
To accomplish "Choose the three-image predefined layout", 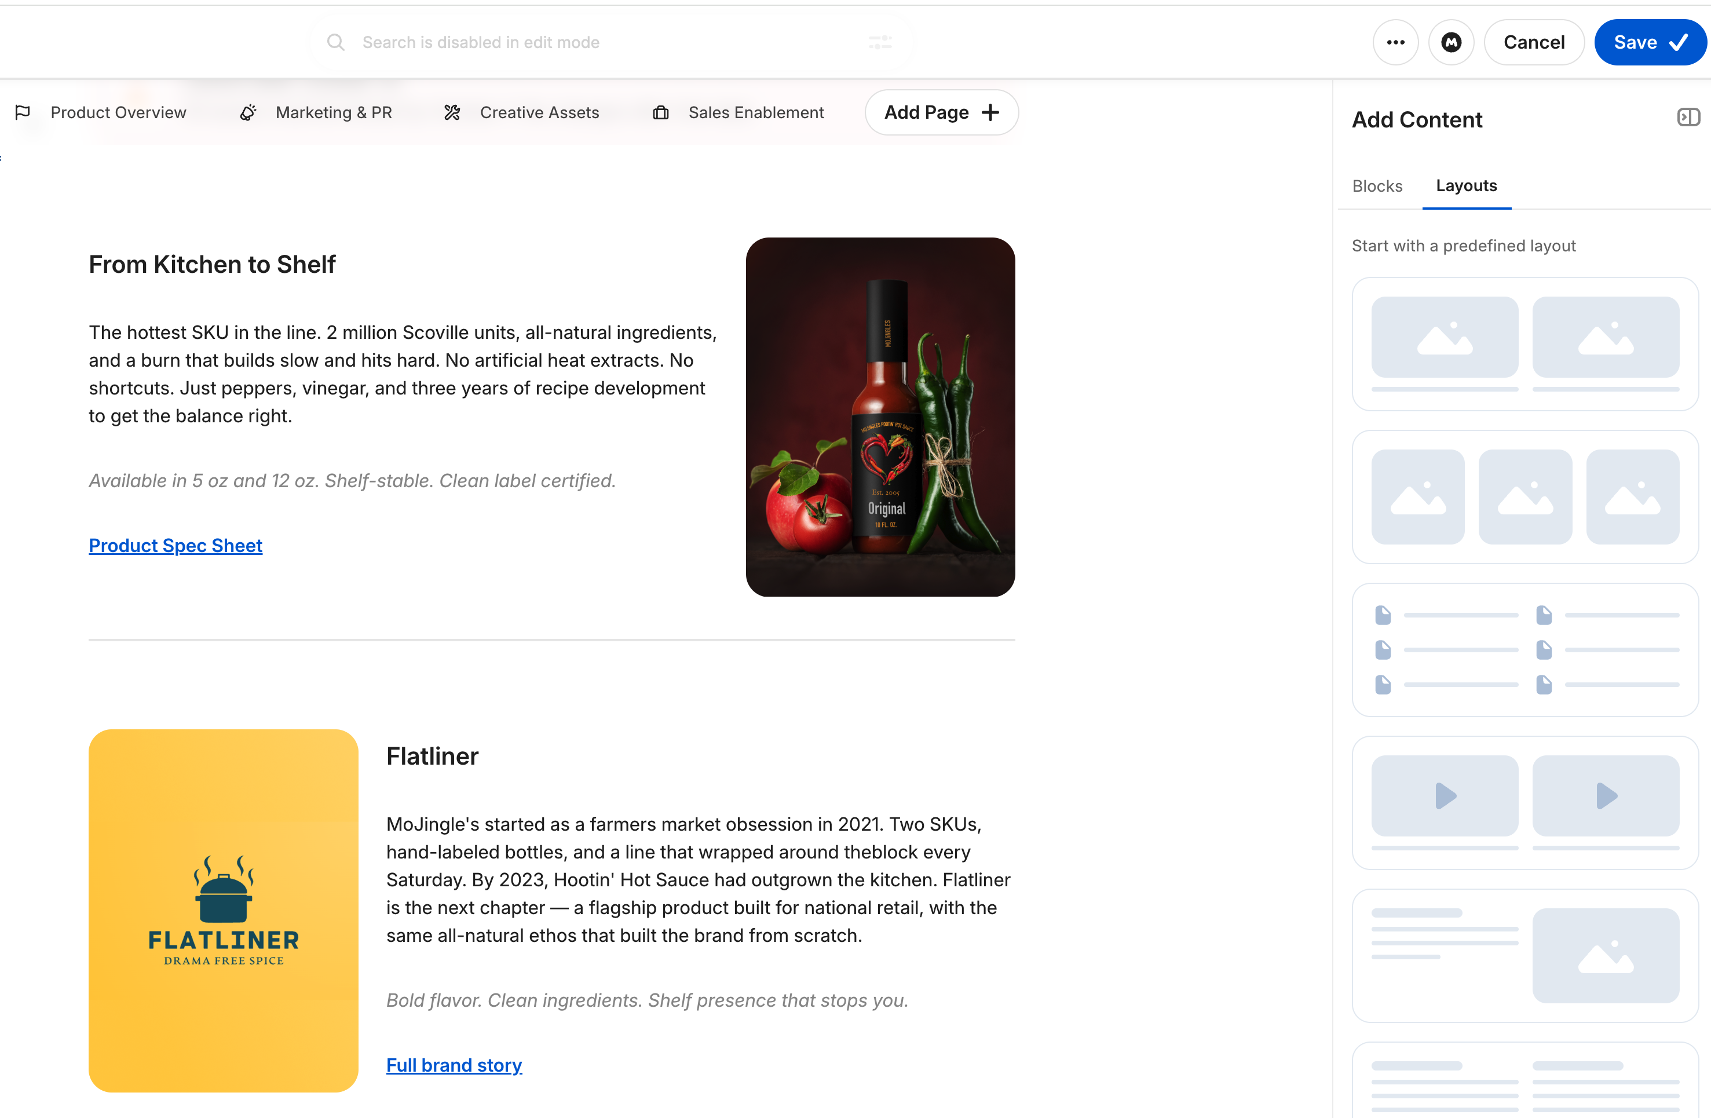I will [x=1525, y=497].
